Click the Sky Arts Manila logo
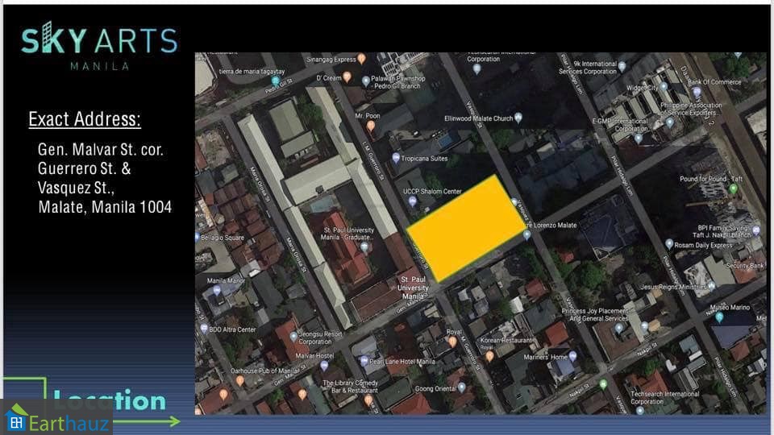This screenshot has height=435, width=774. 99,45
